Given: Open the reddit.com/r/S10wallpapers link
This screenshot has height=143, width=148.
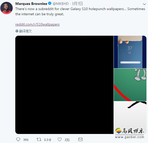Looking at the screenshot, I should 37,24.
